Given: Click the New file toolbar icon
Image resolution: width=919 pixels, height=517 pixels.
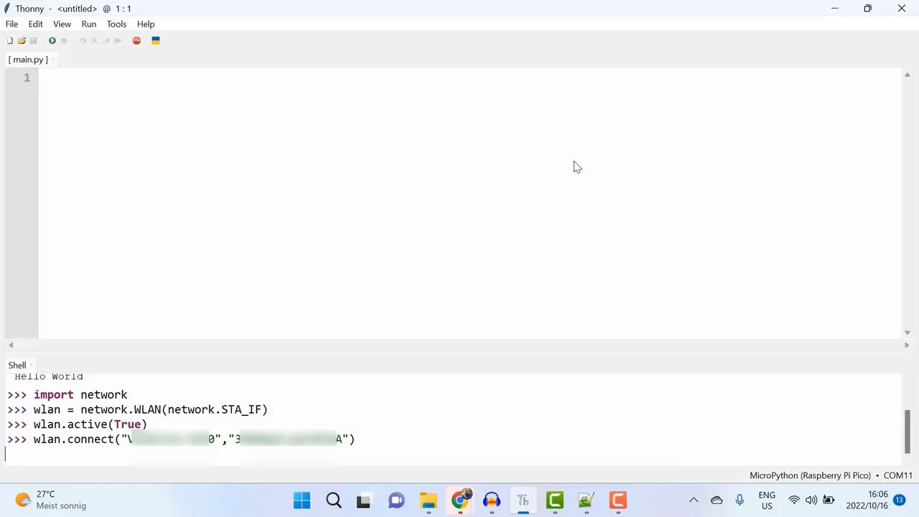Looking at the screenshot, I should point(10,41).
